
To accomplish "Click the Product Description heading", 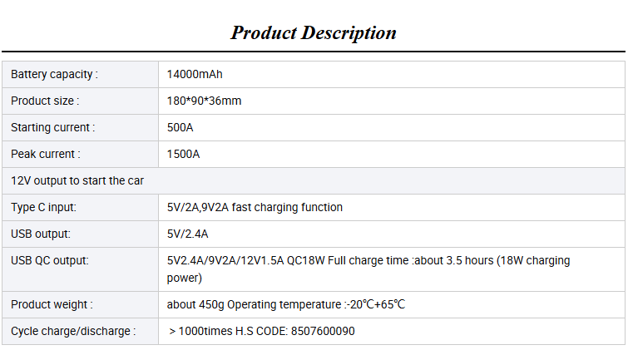I will click(314, 32).
